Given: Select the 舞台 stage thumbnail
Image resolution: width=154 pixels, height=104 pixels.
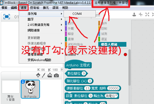Looking at the screenshot, I should tap(11, 87).
